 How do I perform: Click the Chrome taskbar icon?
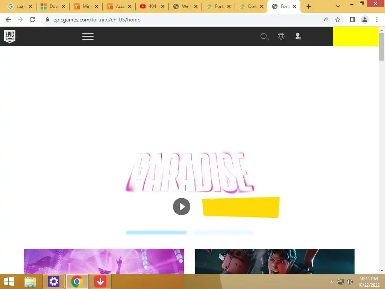point(77,281)
